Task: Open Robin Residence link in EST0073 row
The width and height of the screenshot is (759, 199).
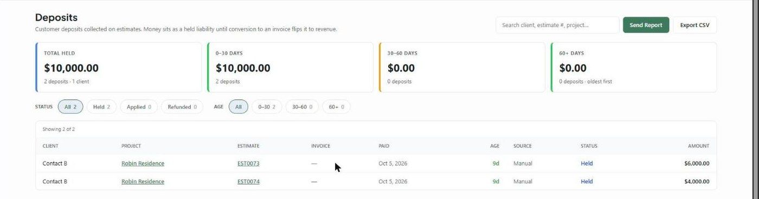Action: click(143, 163)
